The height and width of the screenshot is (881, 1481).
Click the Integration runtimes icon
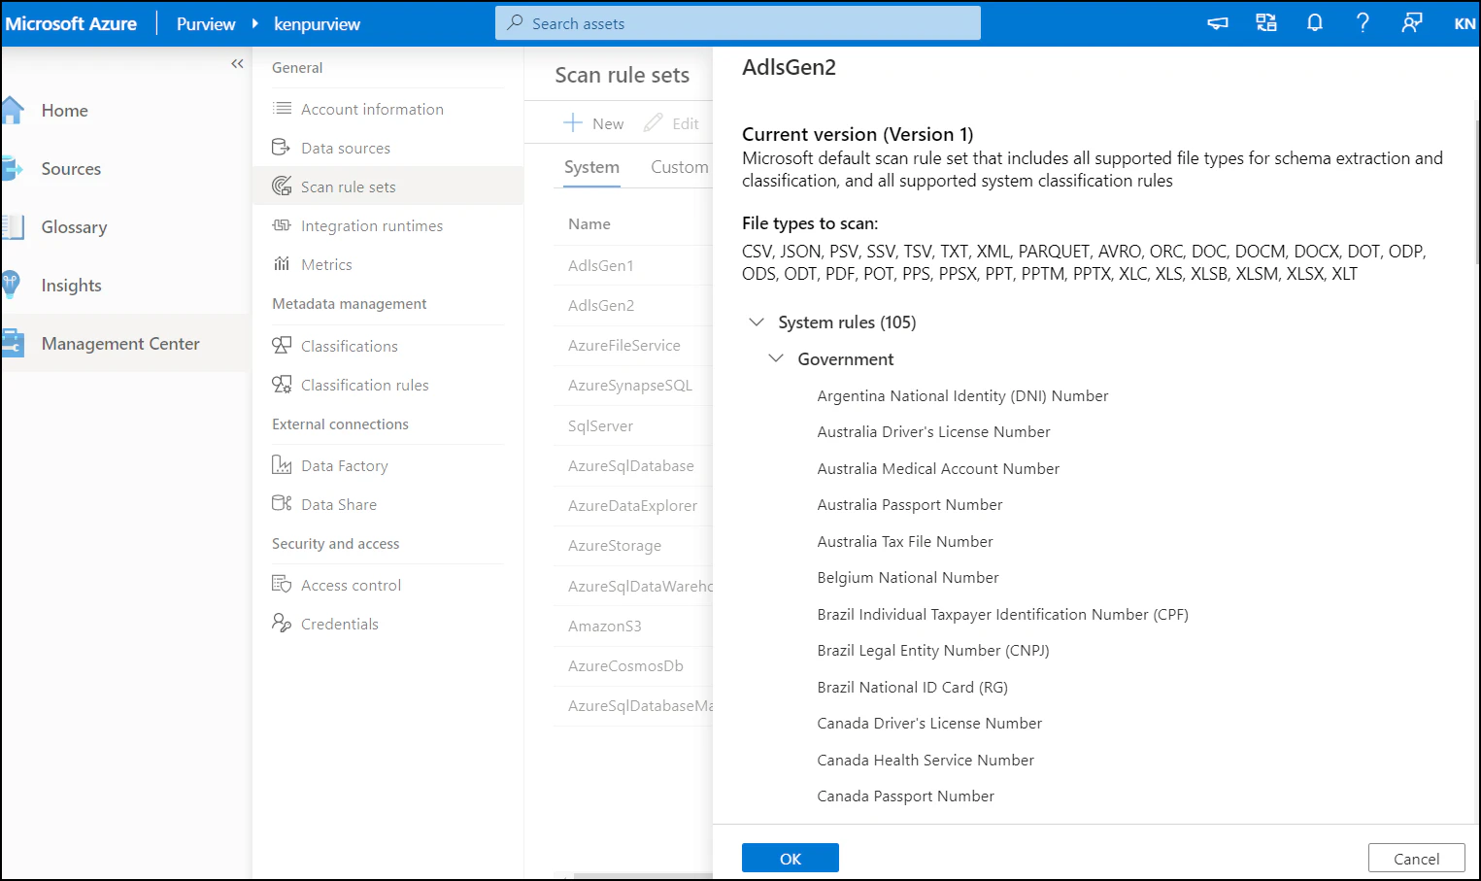[x=282, y=225]
